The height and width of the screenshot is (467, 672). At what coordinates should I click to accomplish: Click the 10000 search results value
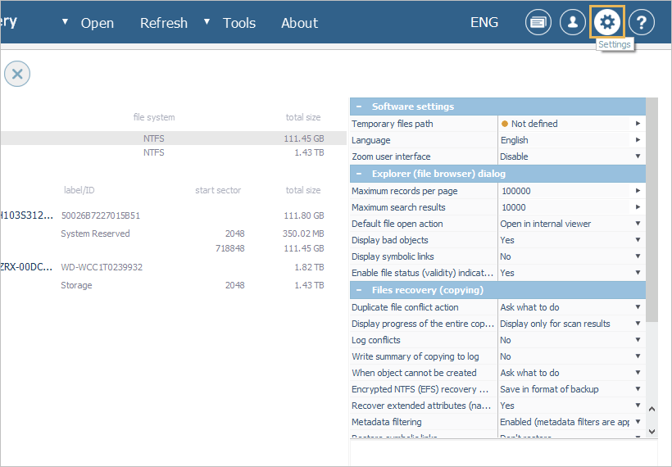514,207
